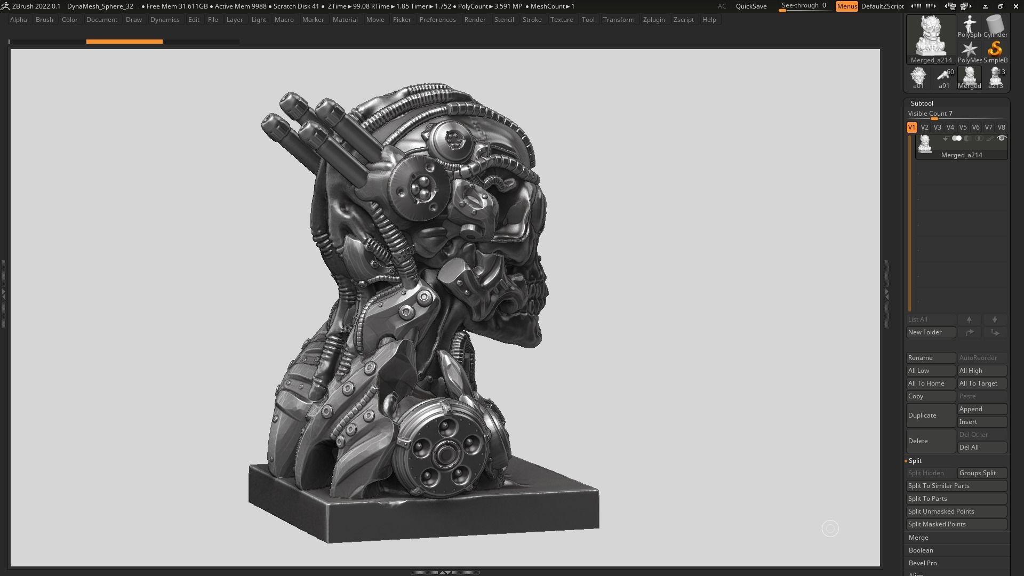Toggle subtool union boolean mode icon
1024x576 pixels.
pyautogui.click(x=957, y=139)
